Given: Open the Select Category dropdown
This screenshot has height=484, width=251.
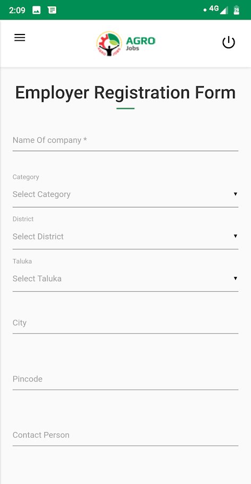Looking at the screenshot, I should [125, 194].
